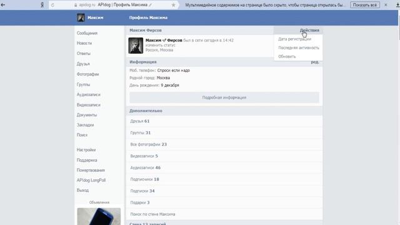The image size is (400, 225).
Task: Open Поддержка in sidebar
Action: tap(87, 160)
